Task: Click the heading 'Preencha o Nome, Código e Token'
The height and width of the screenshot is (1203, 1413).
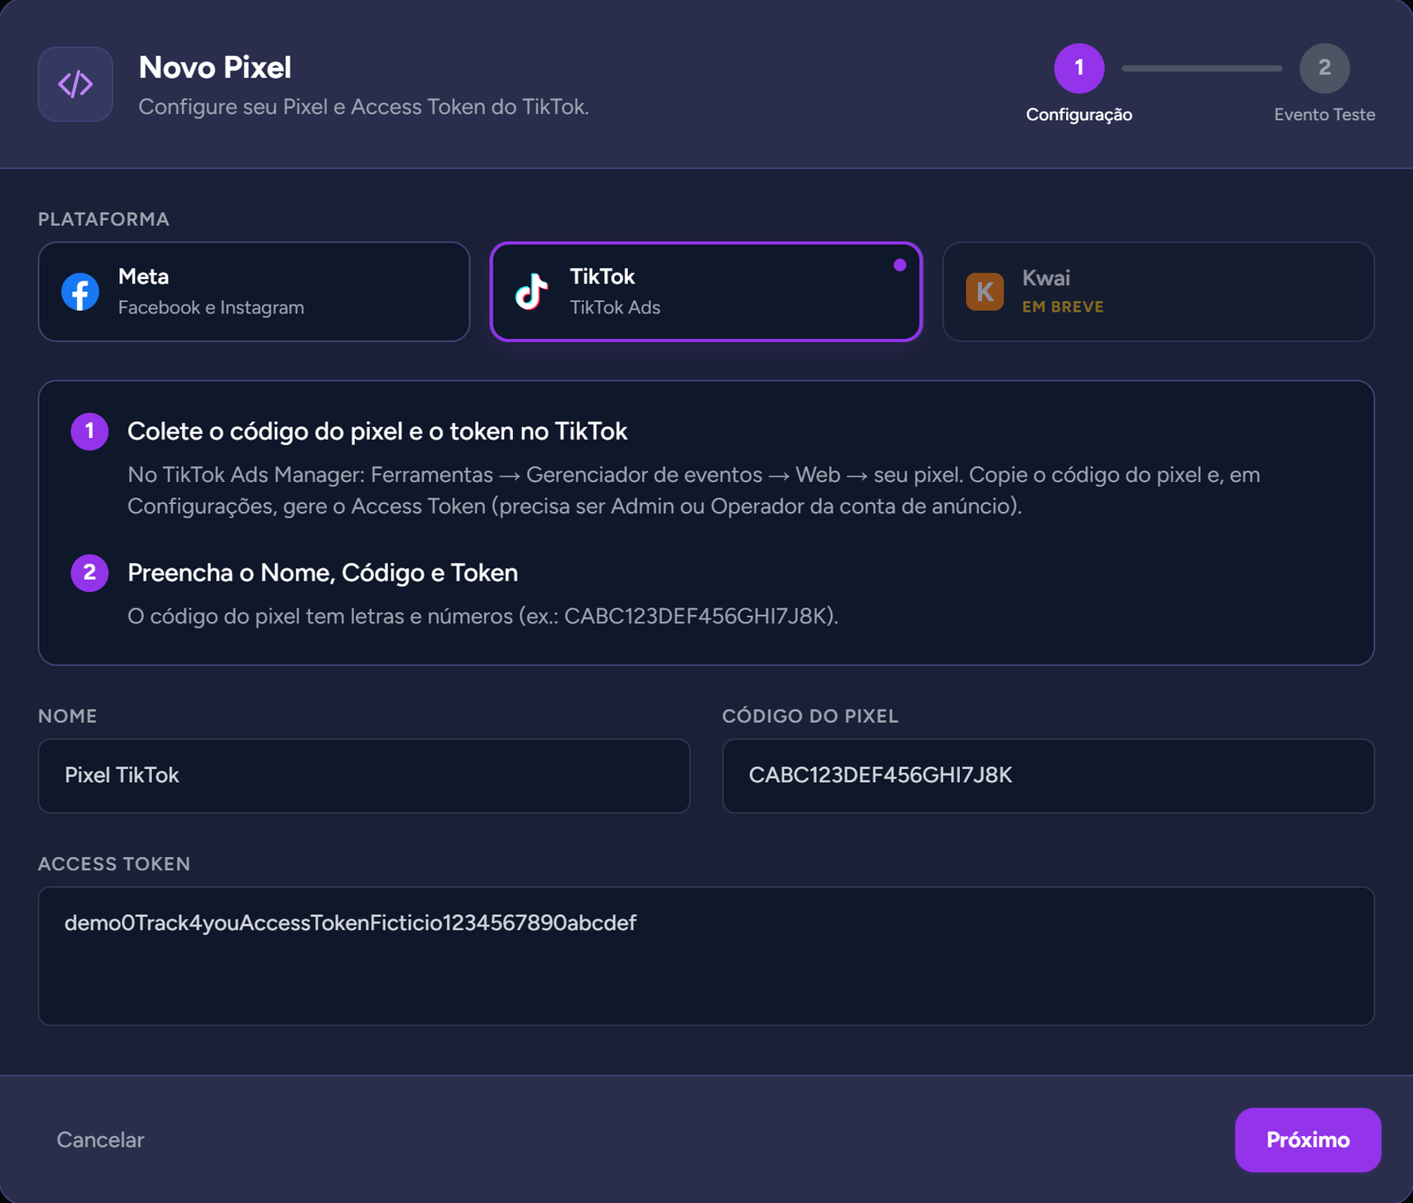Action: point(322,573)
